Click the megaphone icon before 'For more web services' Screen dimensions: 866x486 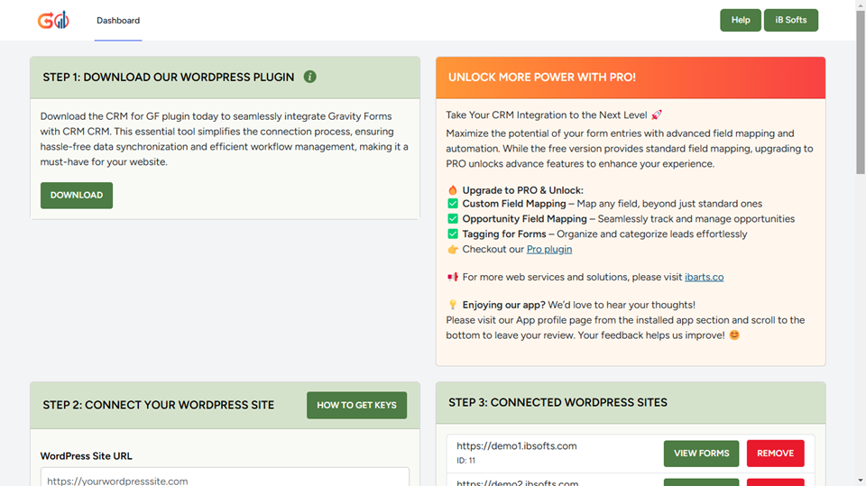click(x=453, y=277)
